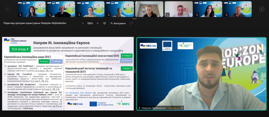Viewport: 269px width, 117px height.
Task: Show previous participants with left arrow
Action: coord(7,9)
